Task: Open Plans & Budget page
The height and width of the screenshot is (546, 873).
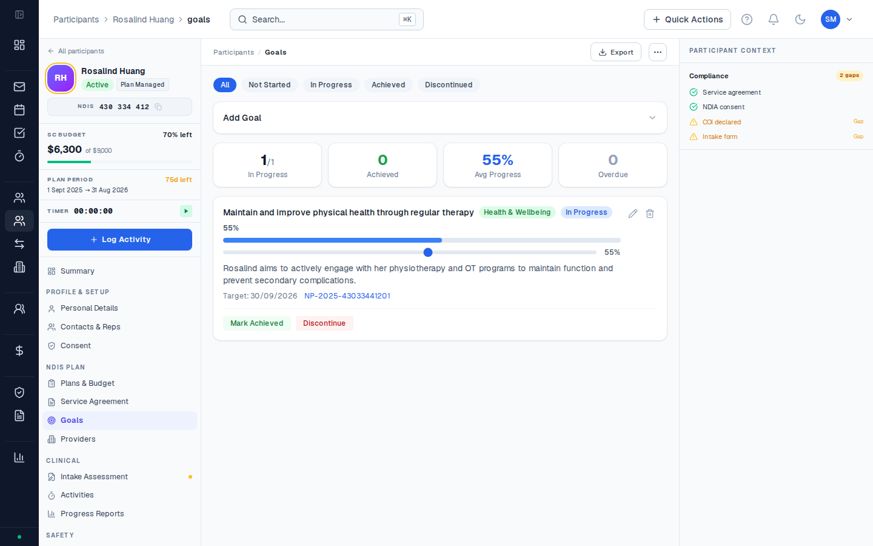Action: click(120, 383)
